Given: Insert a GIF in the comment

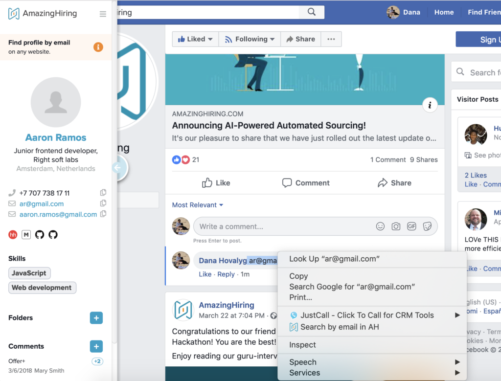Looking at the screenshot, I should tap(411, 226).
